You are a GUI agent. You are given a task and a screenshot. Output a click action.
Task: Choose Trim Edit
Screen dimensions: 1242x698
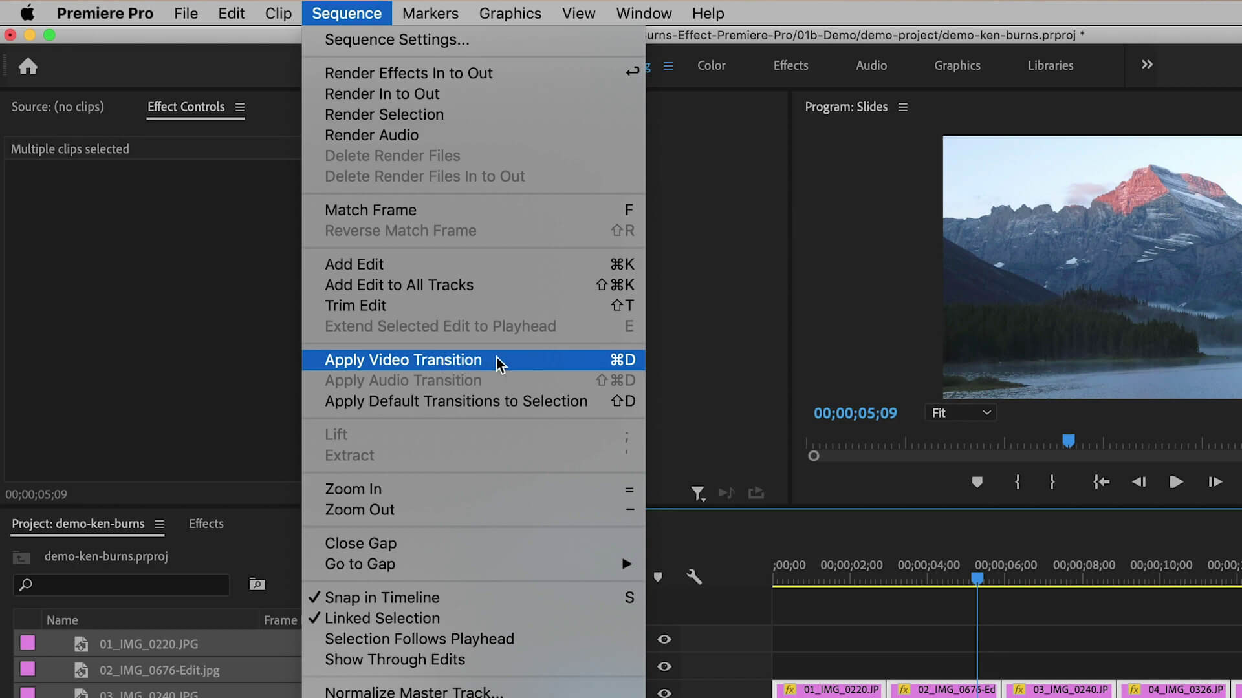pyautogui.click(x=474, y=306)
